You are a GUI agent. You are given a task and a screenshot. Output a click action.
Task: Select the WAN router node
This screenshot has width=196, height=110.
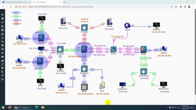point(114,50)
